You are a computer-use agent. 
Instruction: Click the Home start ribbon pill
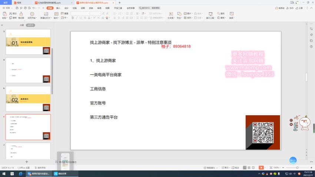tap(50, 8)
